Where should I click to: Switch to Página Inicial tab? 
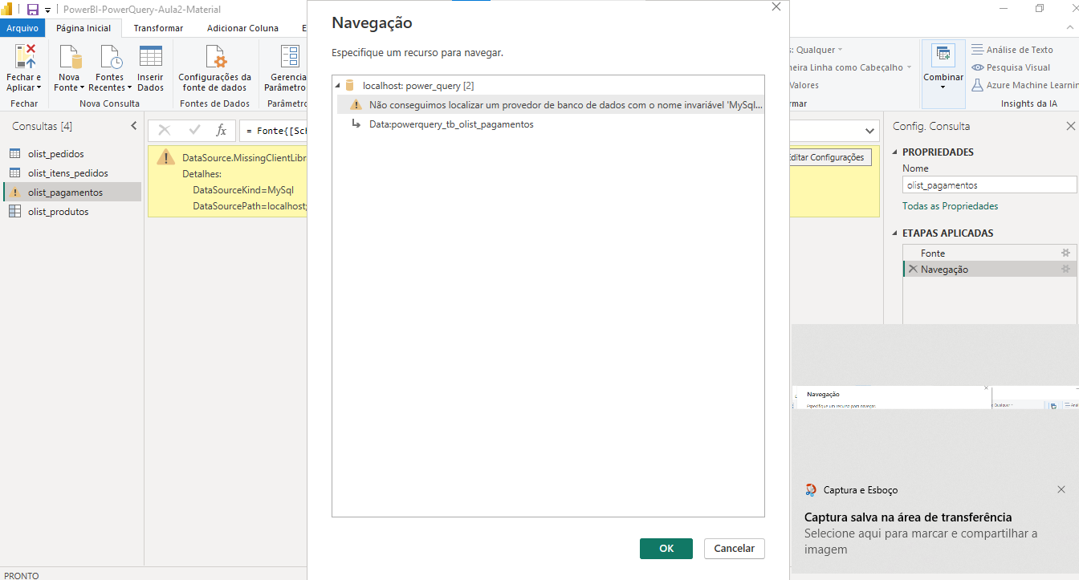pos(83,28)
